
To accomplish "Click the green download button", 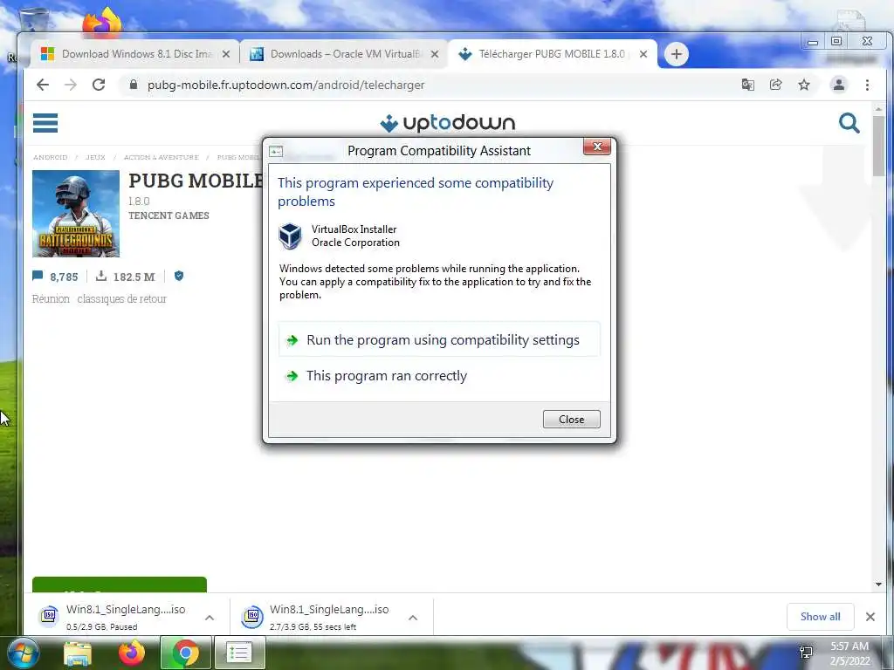I will click(x=119, y=585).
